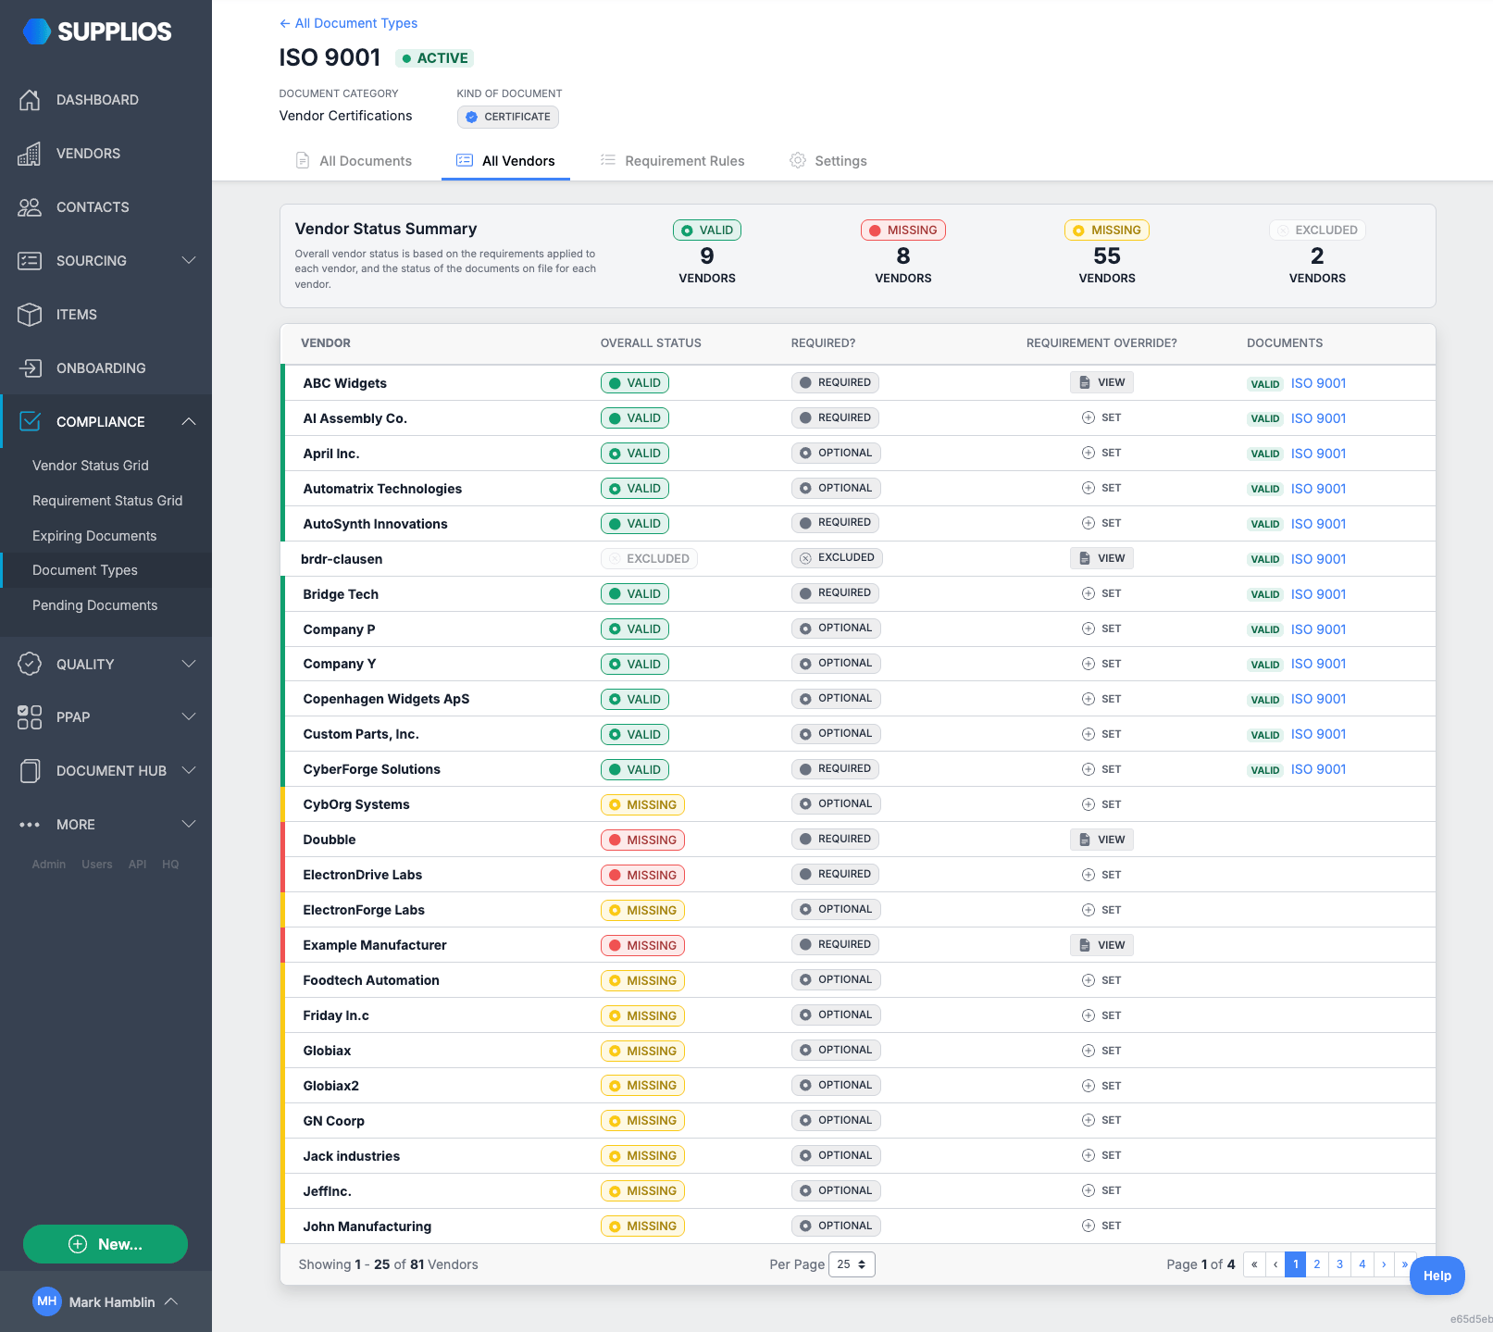Open Dashboard via the home icon

[x=30, y=100]
